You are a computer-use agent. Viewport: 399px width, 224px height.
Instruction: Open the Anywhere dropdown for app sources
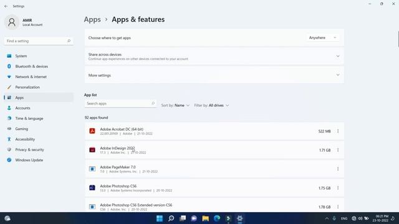coord(322,37)
